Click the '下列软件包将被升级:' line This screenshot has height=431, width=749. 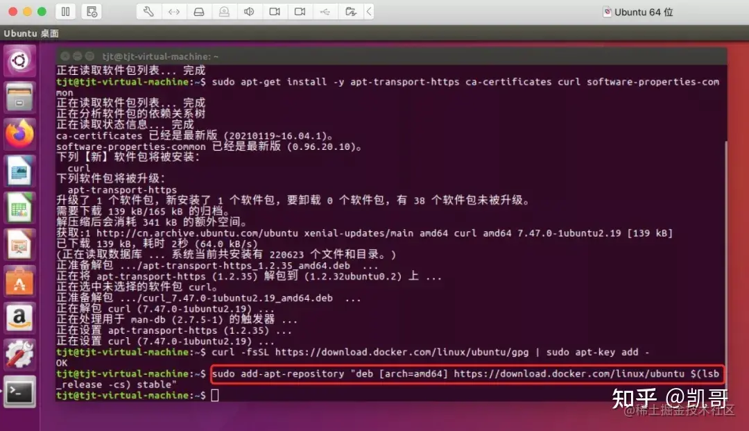111,178
